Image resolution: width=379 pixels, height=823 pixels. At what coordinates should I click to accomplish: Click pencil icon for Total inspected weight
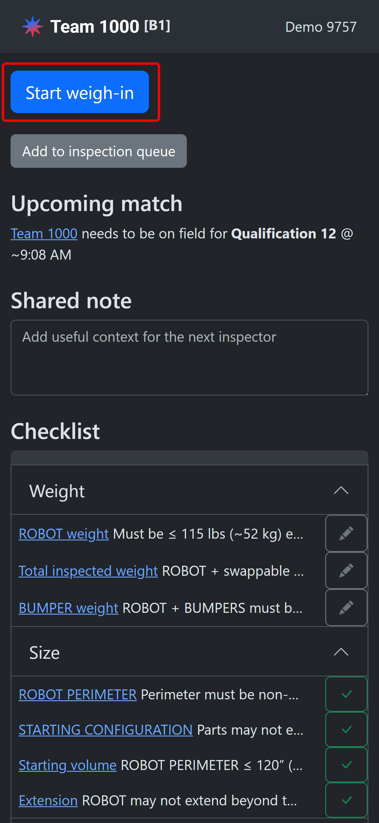point(346,570)
